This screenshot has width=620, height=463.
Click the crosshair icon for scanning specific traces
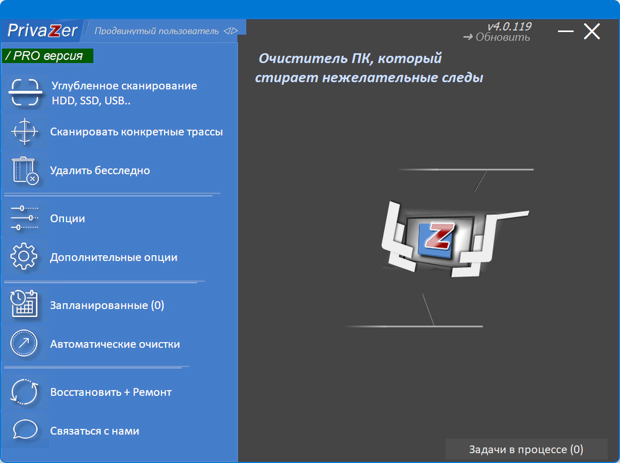coord(25,132)
